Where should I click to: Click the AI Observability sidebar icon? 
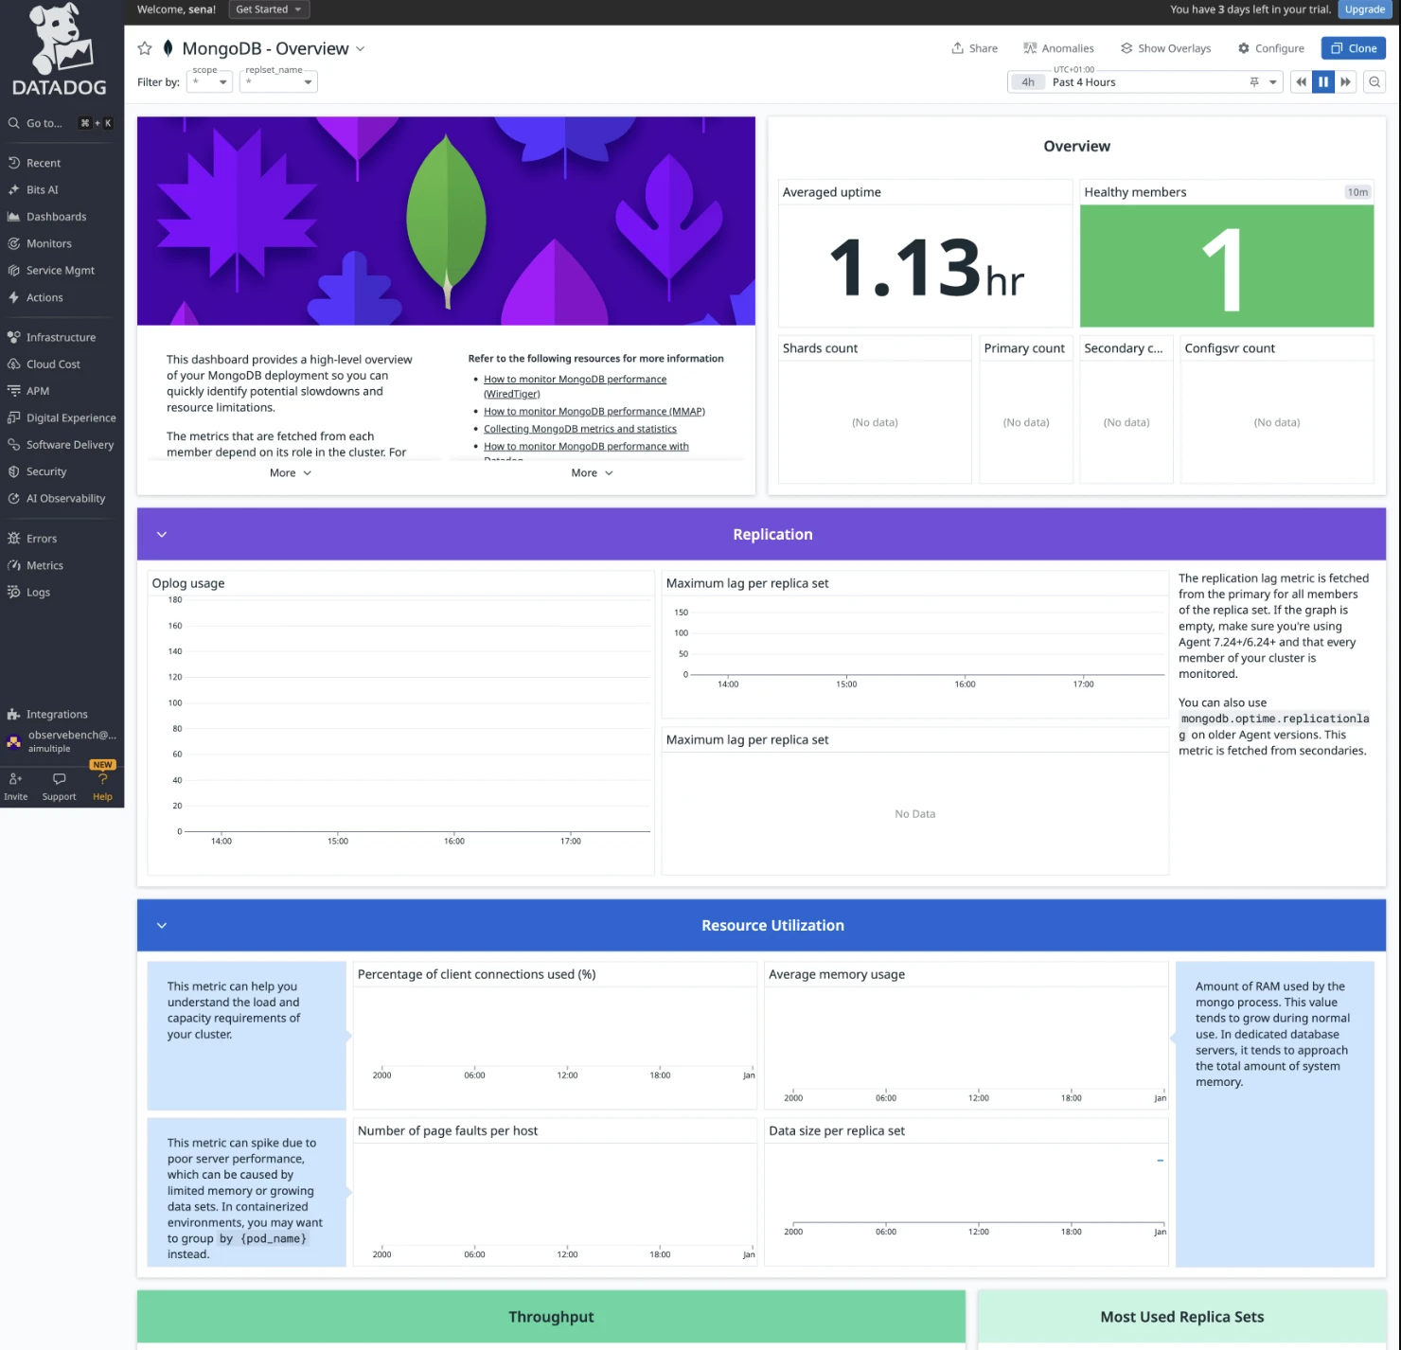point(14,498)
